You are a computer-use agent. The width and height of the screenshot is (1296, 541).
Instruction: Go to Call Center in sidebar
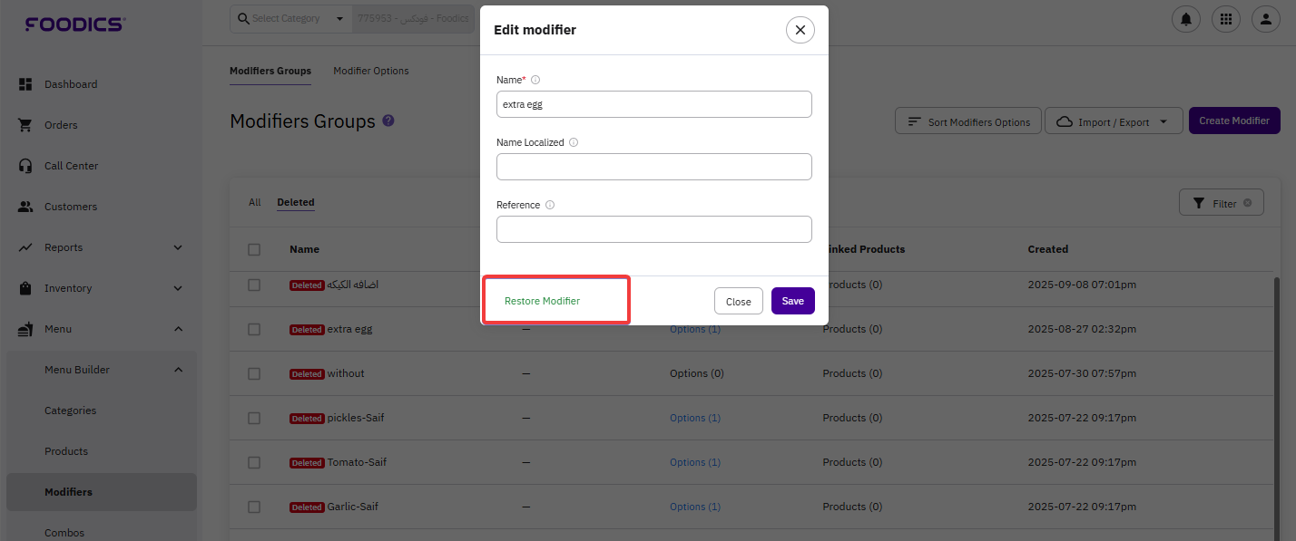71,166
